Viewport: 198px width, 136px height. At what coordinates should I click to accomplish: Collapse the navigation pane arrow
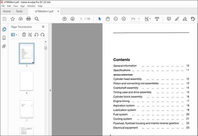(x=50, y=90)
